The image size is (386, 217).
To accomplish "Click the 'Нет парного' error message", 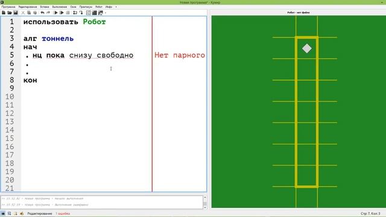I will (x=180, y=55).
